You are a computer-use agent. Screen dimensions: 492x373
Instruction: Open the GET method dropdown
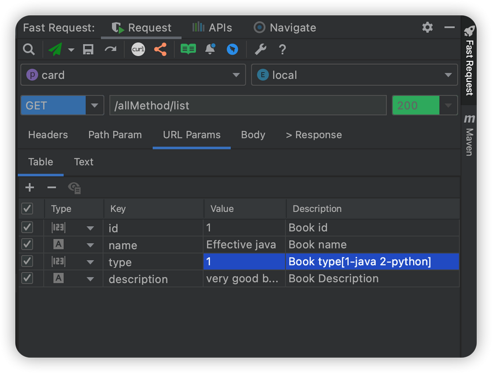[x=94, y=106]
